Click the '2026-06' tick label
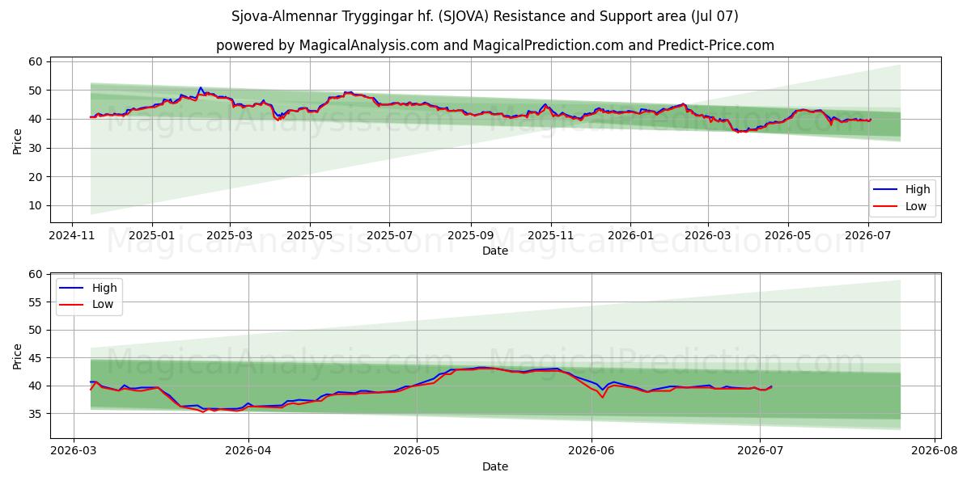Viewport: 971px width, 485px height. 592,450
